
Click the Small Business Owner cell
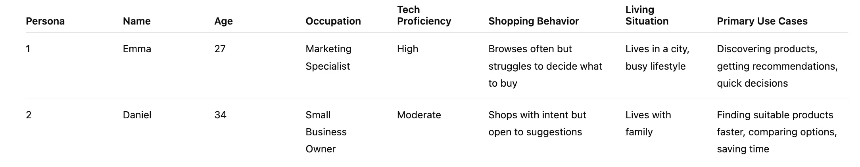(326, 132)
